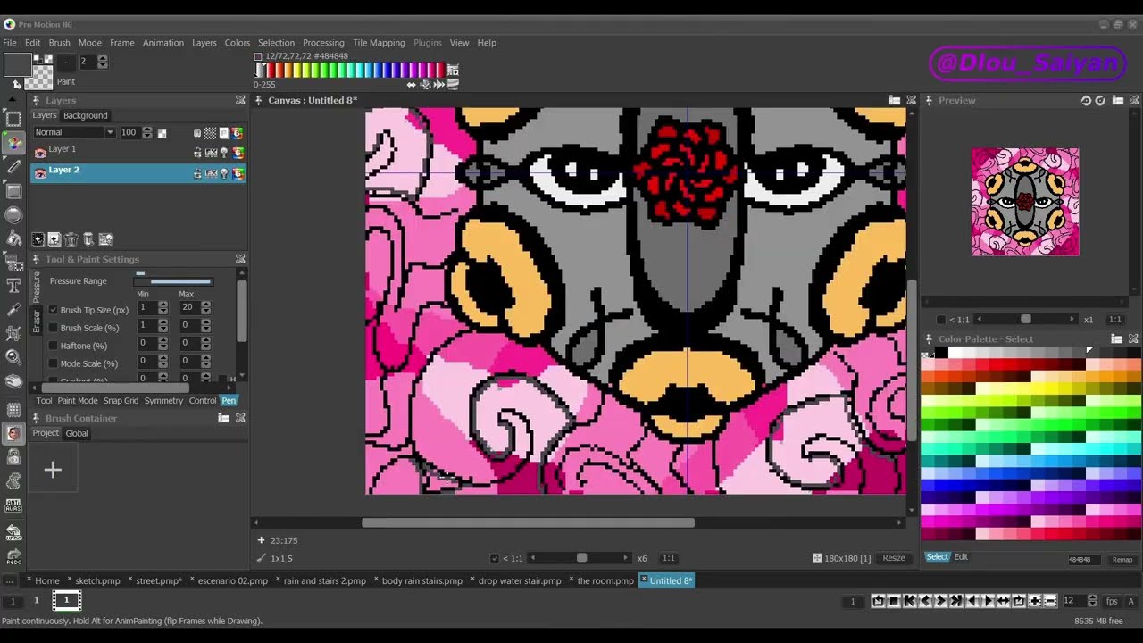
Task: Increase brush size stepper in top toolbar
Action: pos(103,58)
